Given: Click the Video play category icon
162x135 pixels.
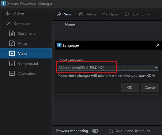Looking at the screenshot, I should coord(12,53).
